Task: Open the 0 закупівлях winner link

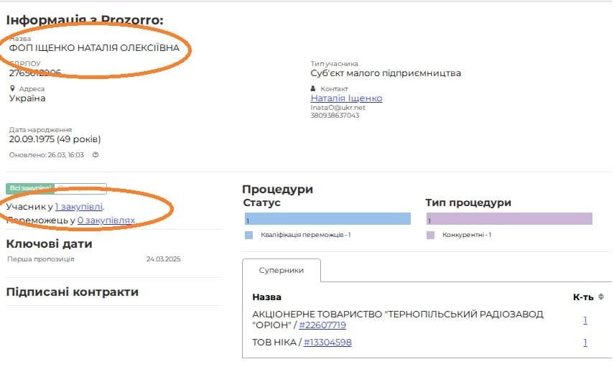Action: [x=106, y=220]
